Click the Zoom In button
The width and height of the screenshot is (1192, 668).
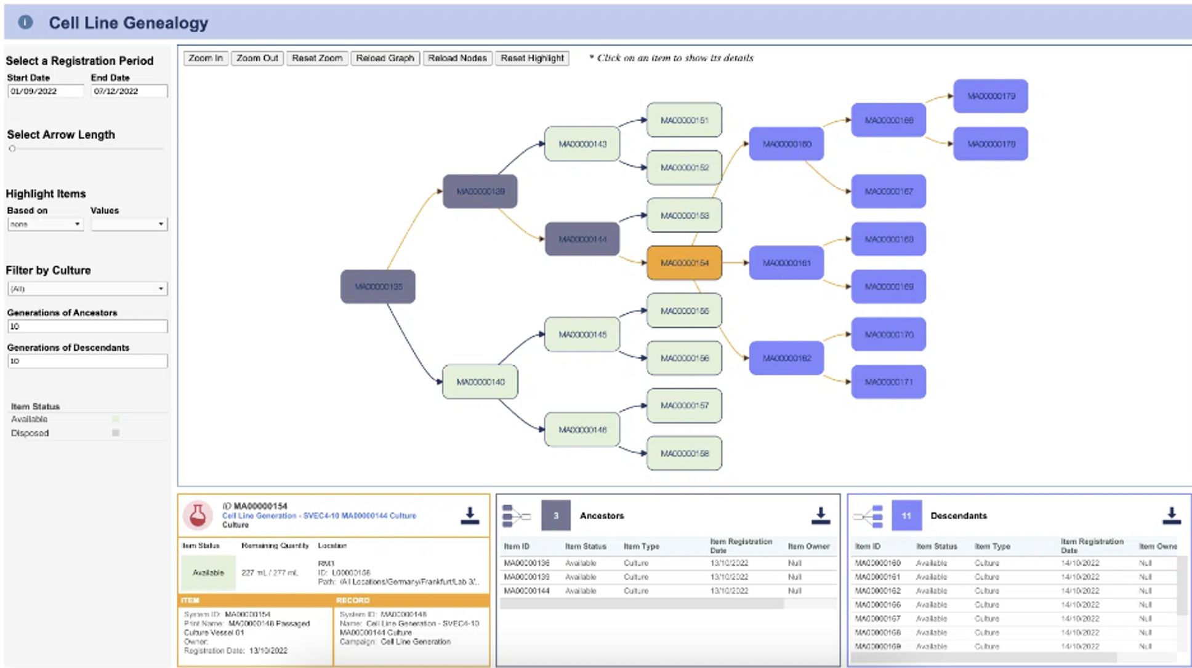pos(206,58)
